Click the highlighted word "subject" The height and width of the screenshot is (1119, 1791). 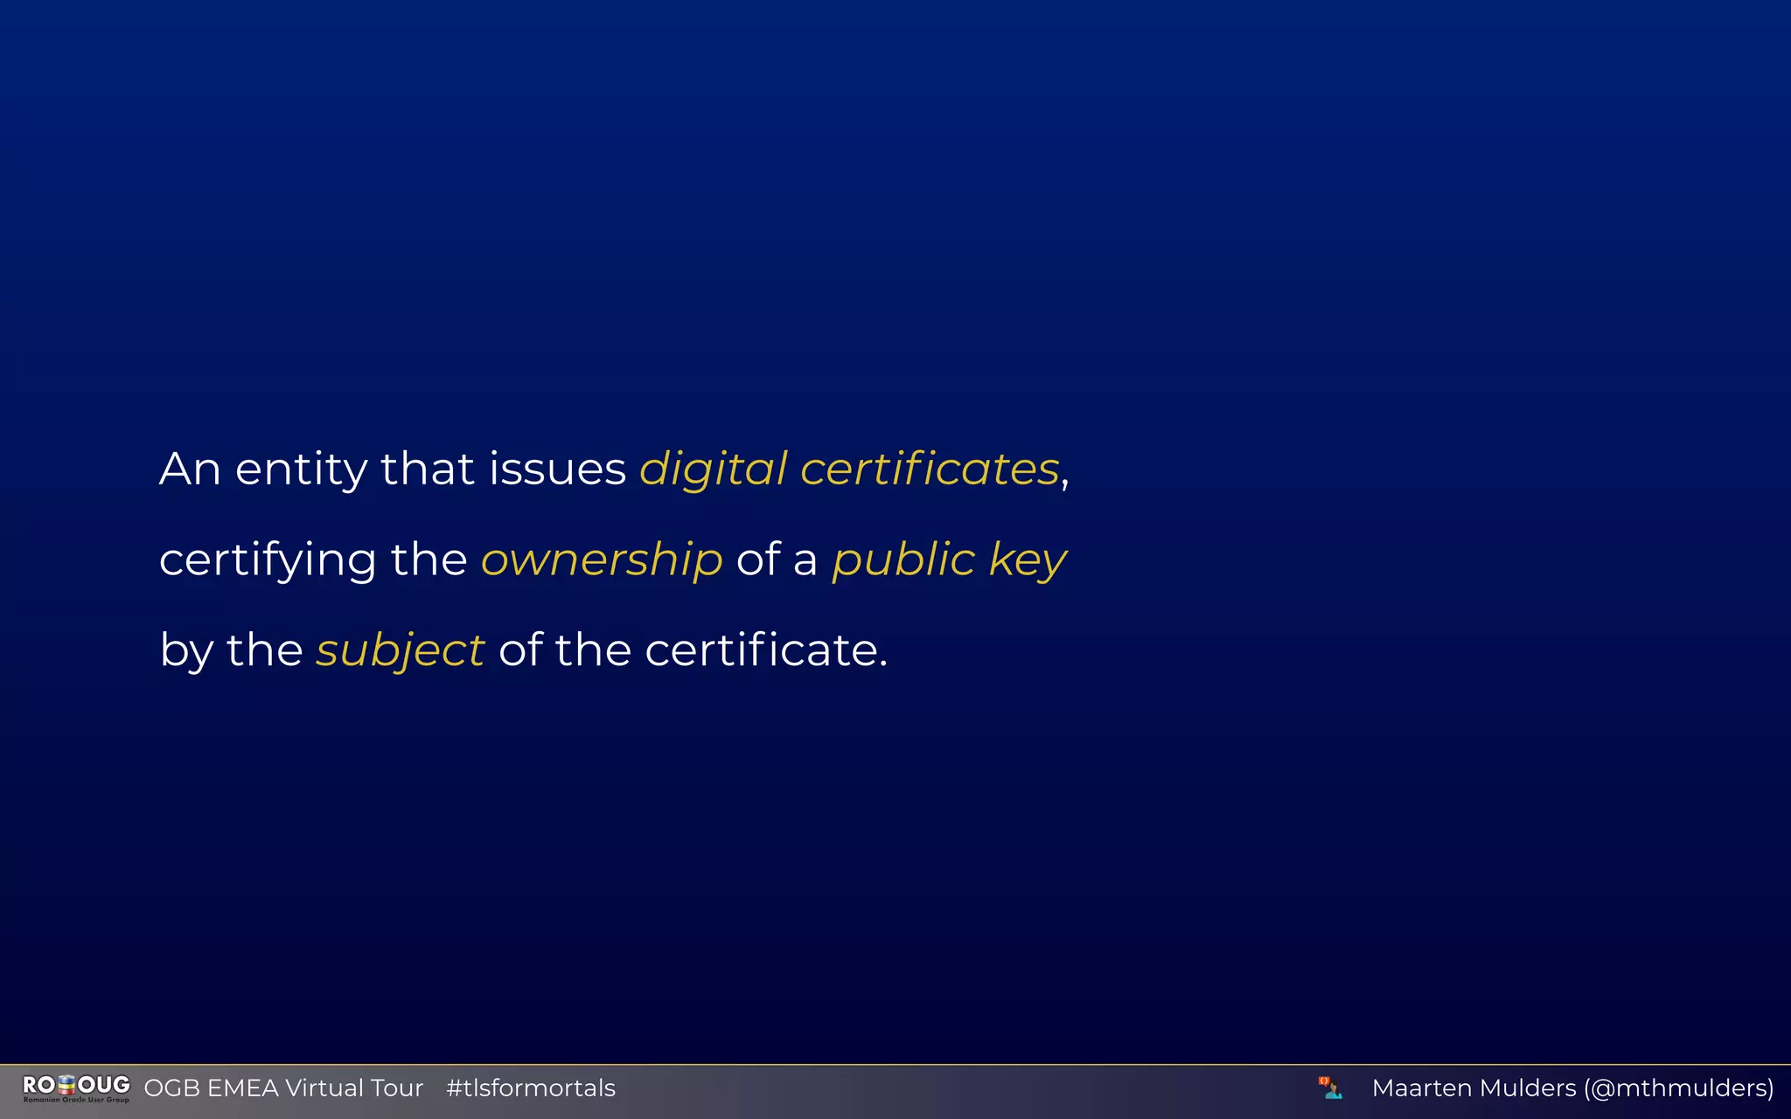click(x=400, y=651)
